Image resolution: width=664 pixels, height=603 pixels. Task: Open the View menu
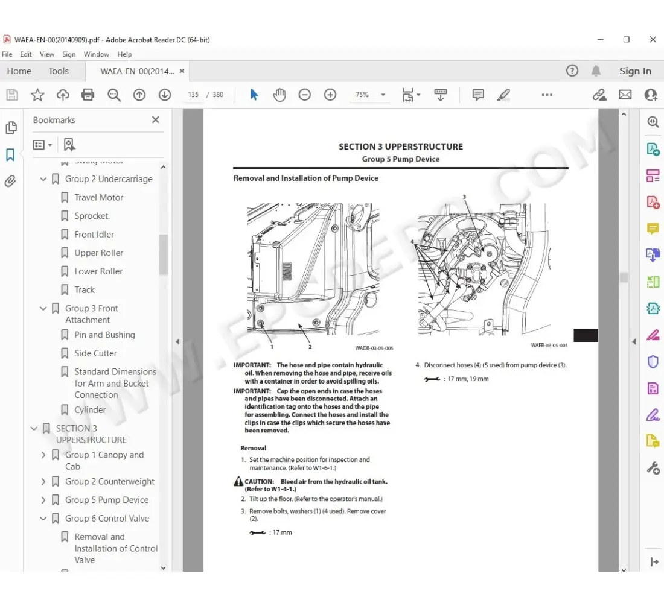46,54
